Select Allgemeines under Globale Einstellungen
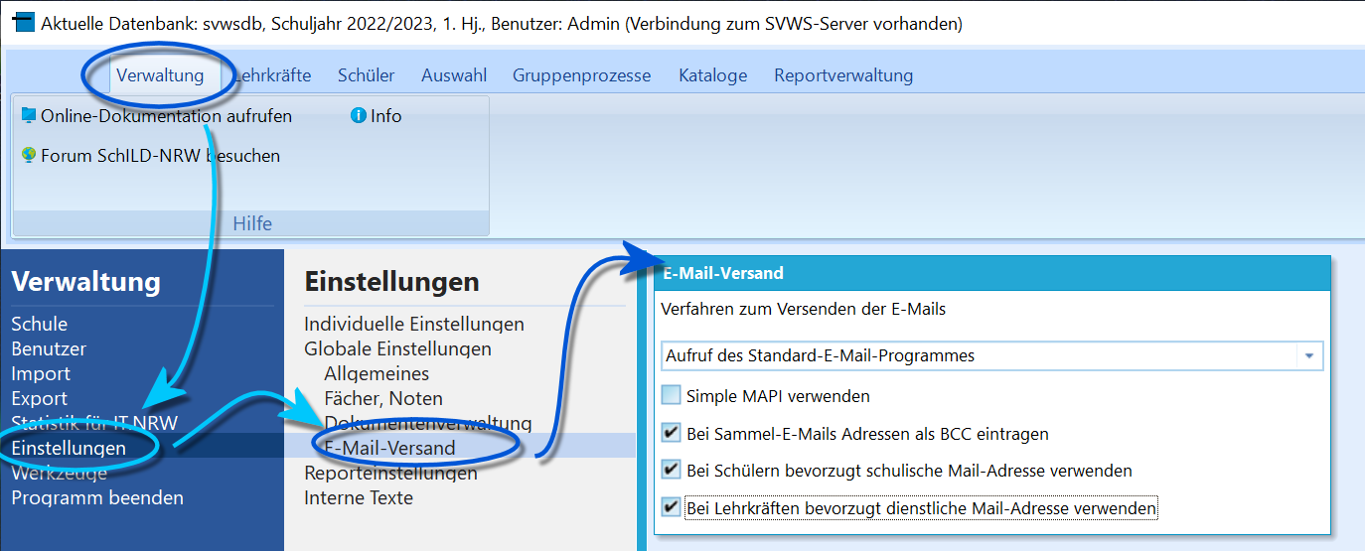This screenshot has height=551, width=1365. 377,373
